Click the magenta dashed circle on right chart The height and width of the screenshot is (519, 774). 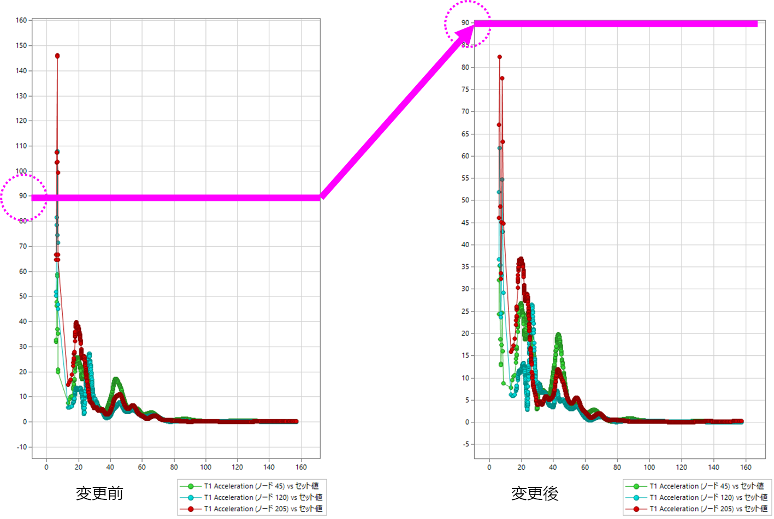pos(467,23)
